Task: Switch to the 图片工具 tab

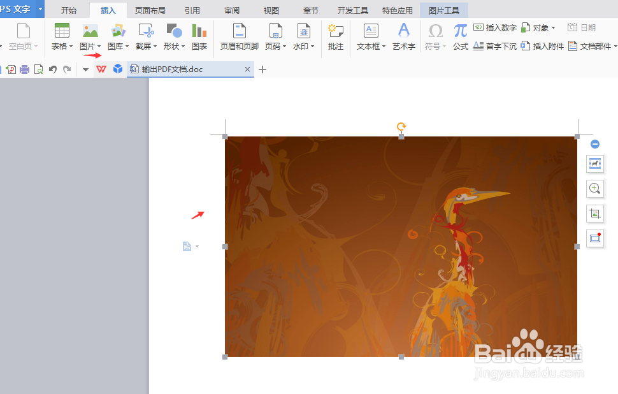Action: [444, 10]
